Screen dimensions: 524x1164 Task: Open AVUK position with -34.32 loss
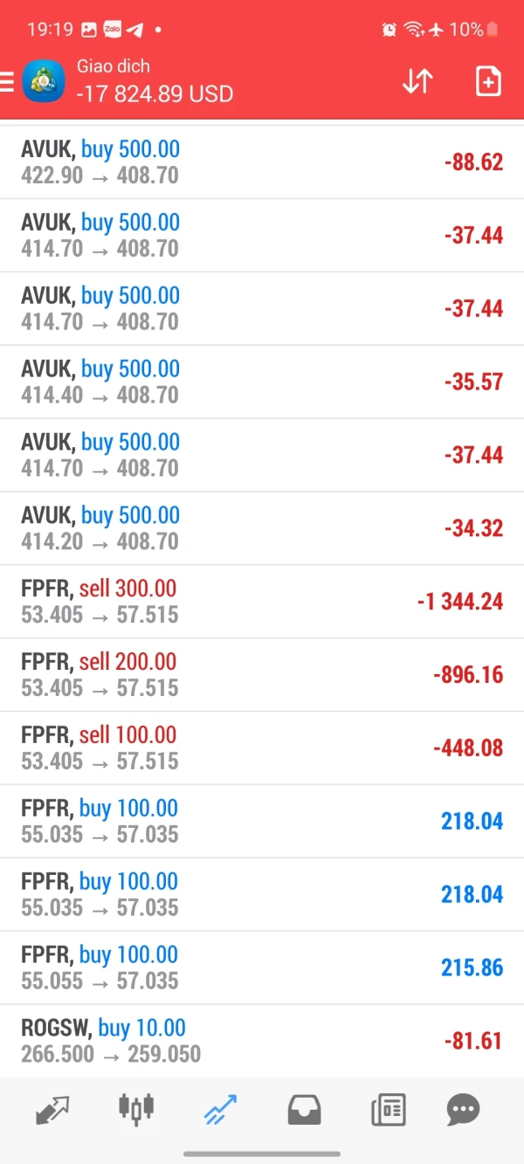point(262,528)
